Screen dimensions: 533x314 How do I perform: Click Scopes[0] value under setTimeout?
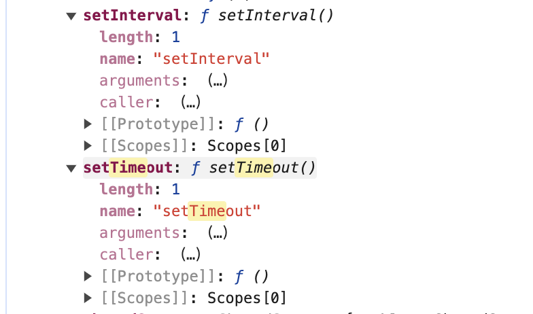pos(247,298)
